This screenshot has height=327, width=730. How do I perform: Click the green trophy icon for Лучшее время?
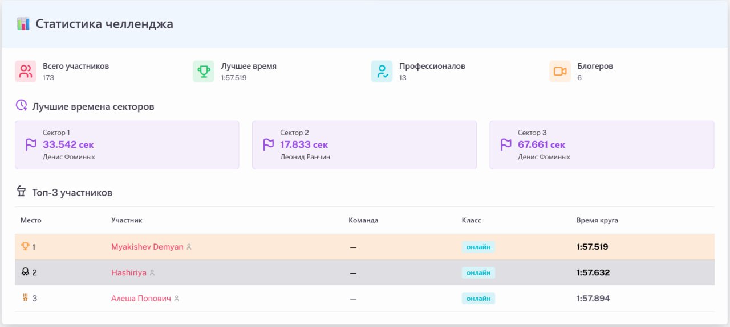204,72
